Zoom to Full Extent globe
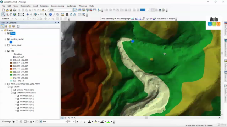This screenshot has width=227, height=127. (x=15, y=14)
